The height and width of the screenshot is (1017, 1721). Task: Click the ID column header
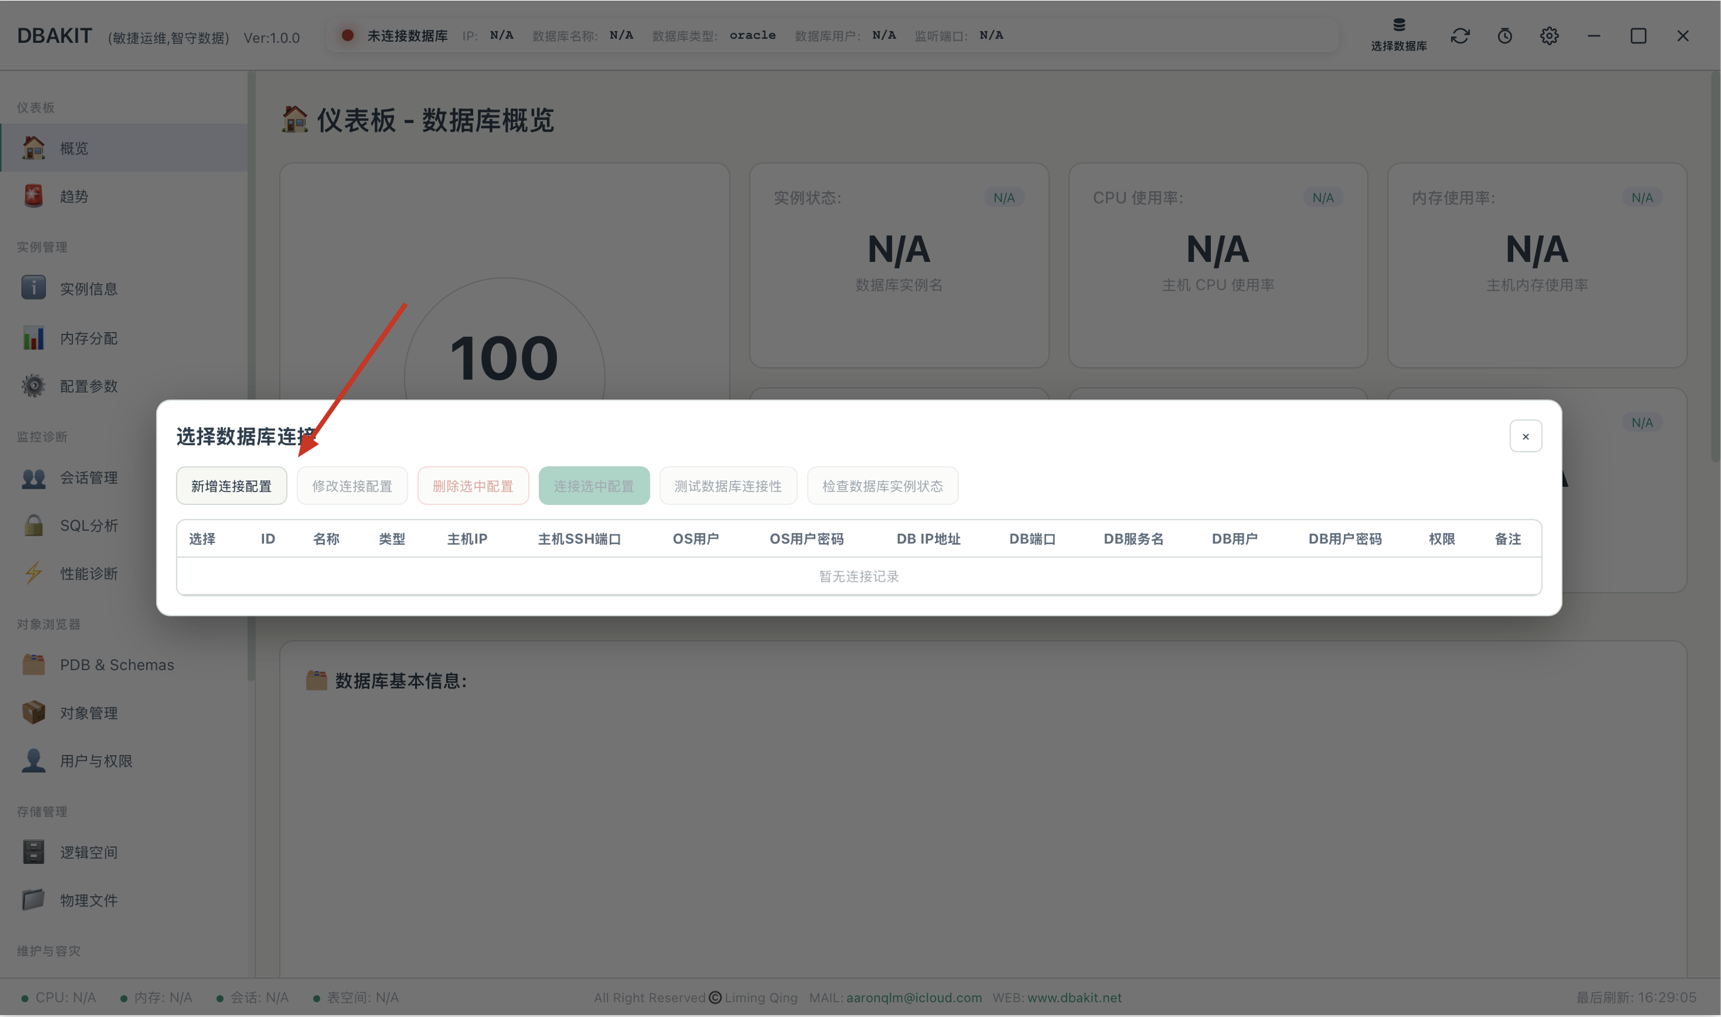point(268,539)
